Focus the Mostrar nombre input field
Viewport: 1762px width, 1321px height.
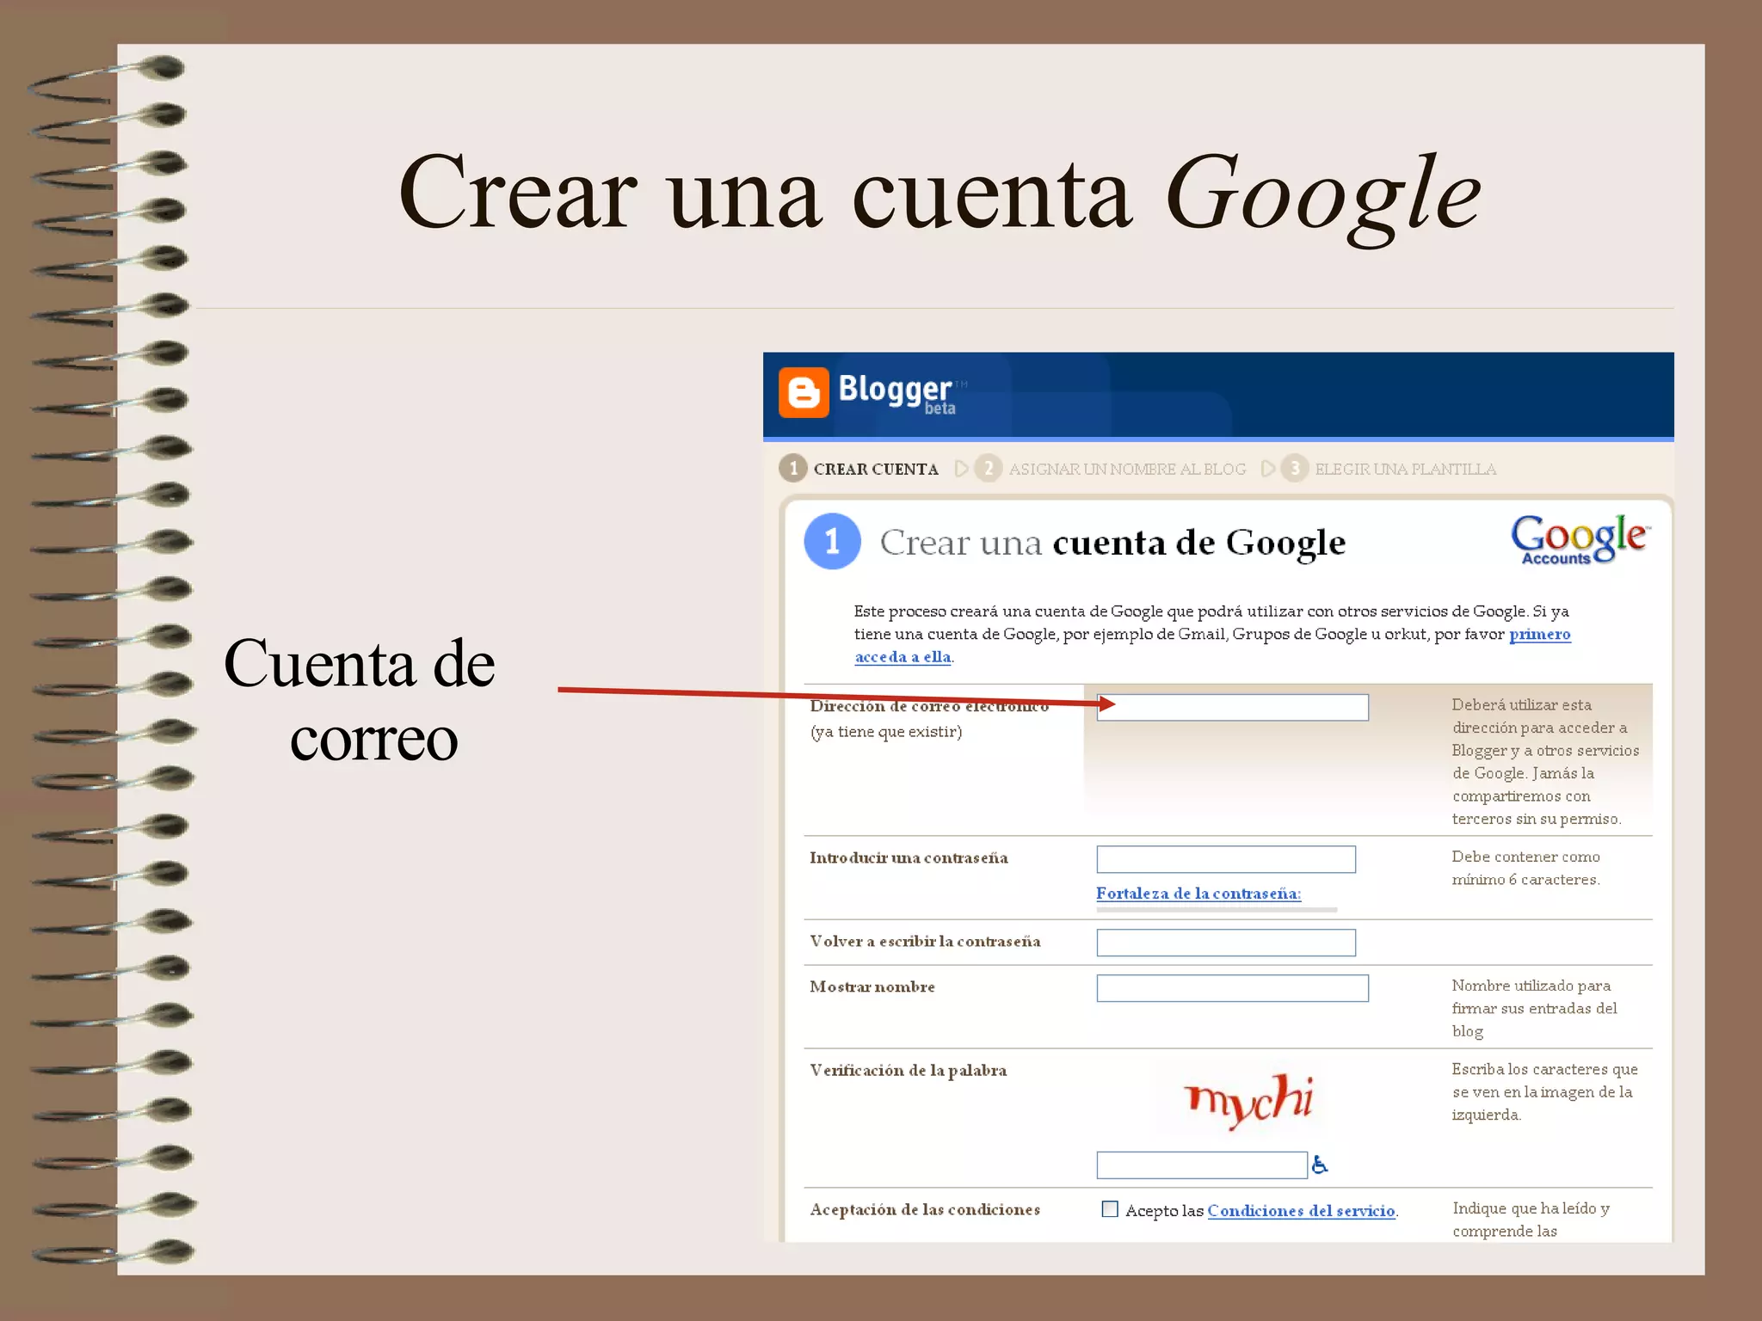(x=1232, y=988)
